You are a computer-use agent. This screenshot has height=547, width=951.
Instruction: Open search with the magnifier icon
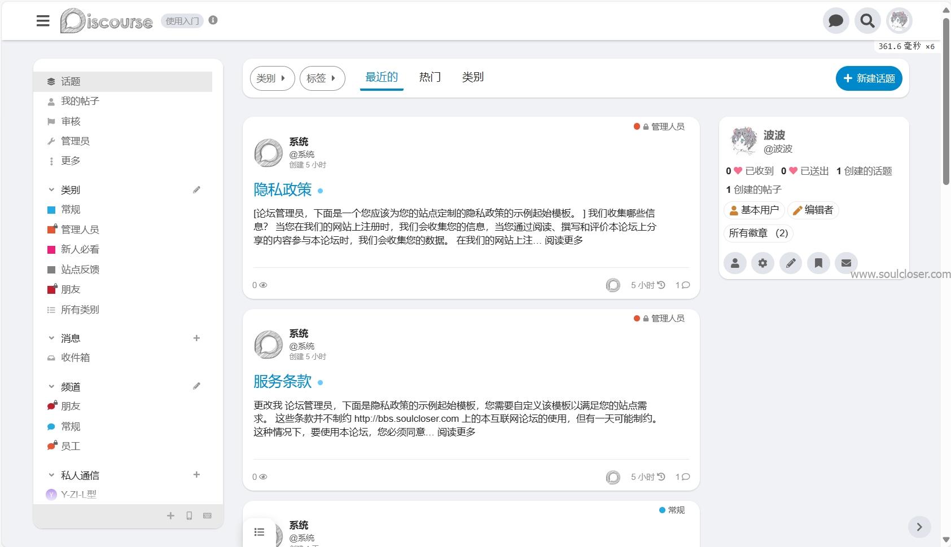(868, 20)
